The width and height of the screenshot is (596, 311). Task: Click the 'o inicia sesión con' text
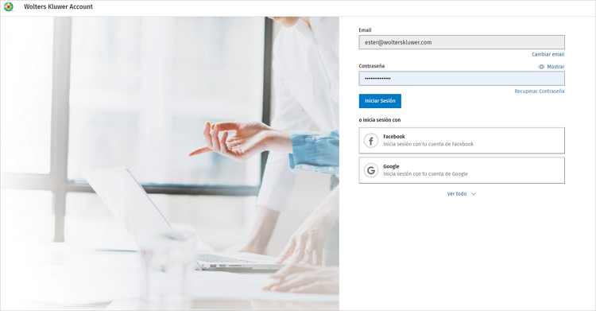coord(380,120)
